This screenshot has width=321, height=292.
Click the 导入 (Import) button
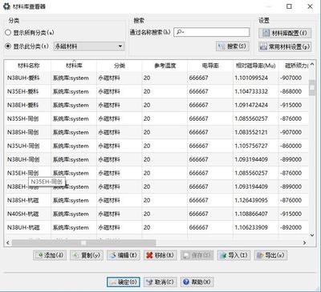[234, 255]
